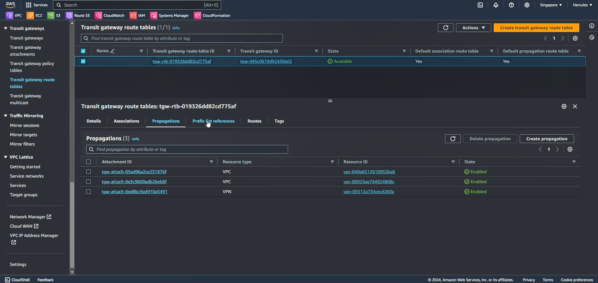The width and height of the screenshot is (598, 283).
Task: Open the Route 53 shortcut
Action: coord(78,16)
